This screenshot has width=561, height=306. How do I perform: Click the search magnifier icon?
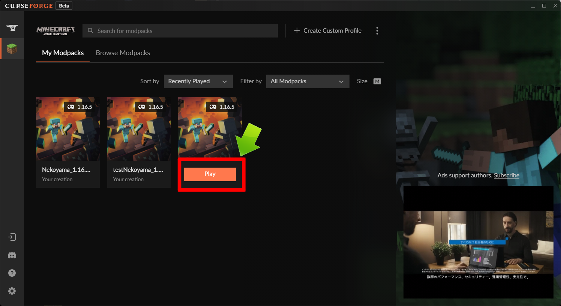pos(90,31)
